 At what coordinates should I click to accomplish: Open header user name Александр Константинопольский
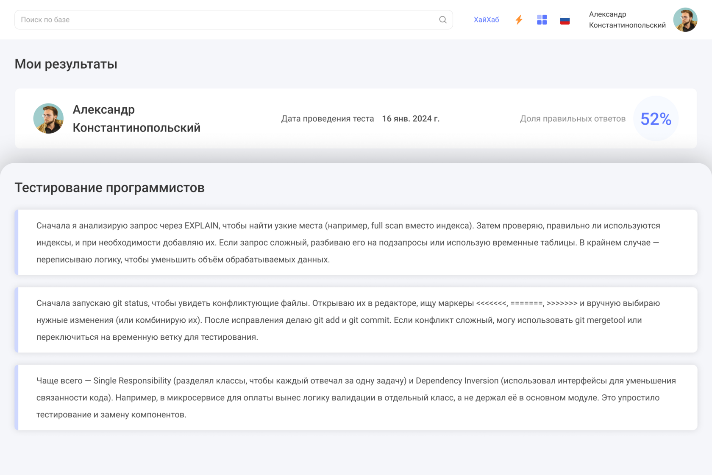tap(627, 20)
